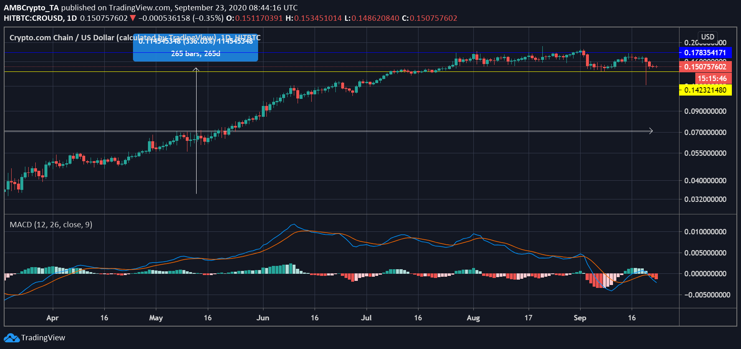The width and height of the screenshot is (741, 349).
Task: Click the low value 0.148620840
Action: point(375,18)
